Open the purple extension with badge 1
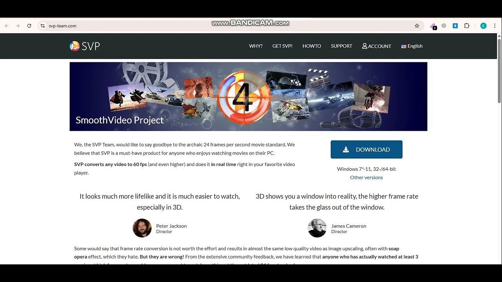 [433, 26]
